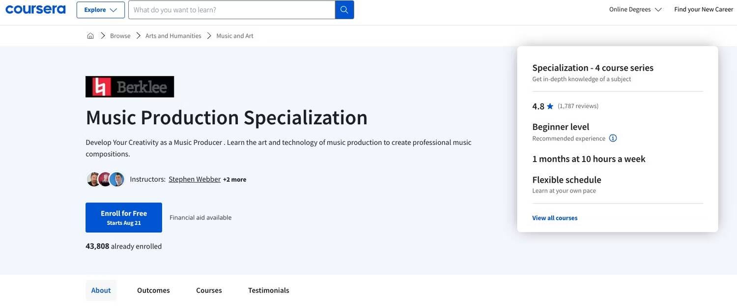737x306 pixels.
Task: Switch to the Courses tab
Action: (209, 290)
